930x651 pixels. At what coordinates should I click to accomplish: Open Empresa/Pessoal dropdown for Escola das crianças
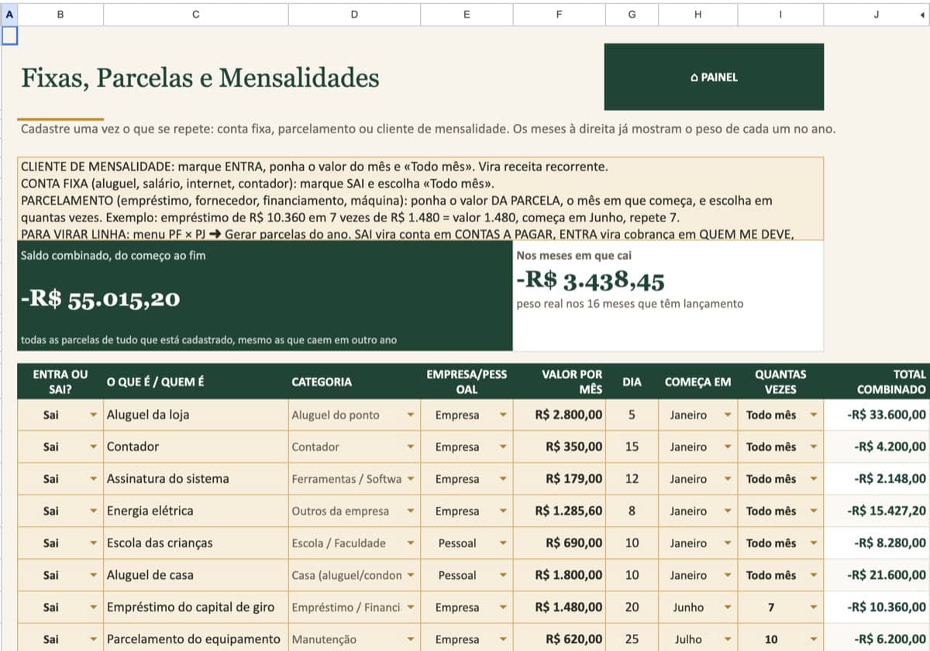point(503,543)
